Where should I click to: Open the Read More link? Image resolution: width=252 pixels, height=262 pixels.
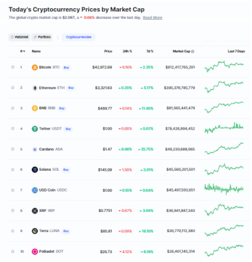click(x=152, y=18)
